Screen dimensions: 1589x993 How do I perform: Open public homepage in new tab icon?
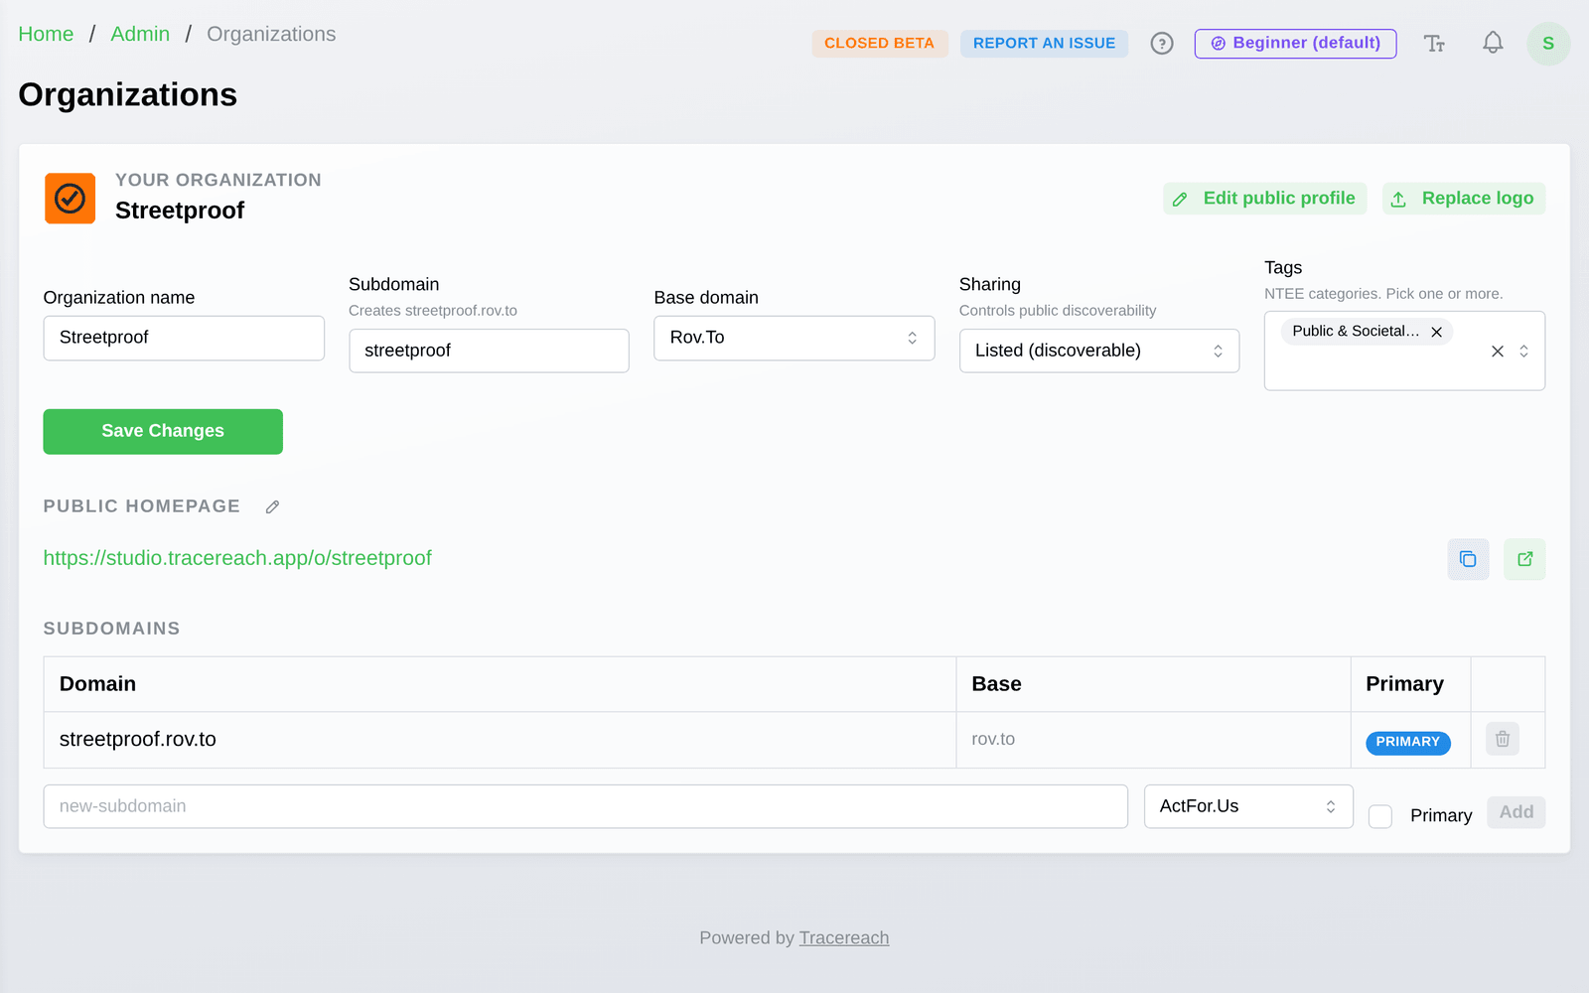[1524, 559]
